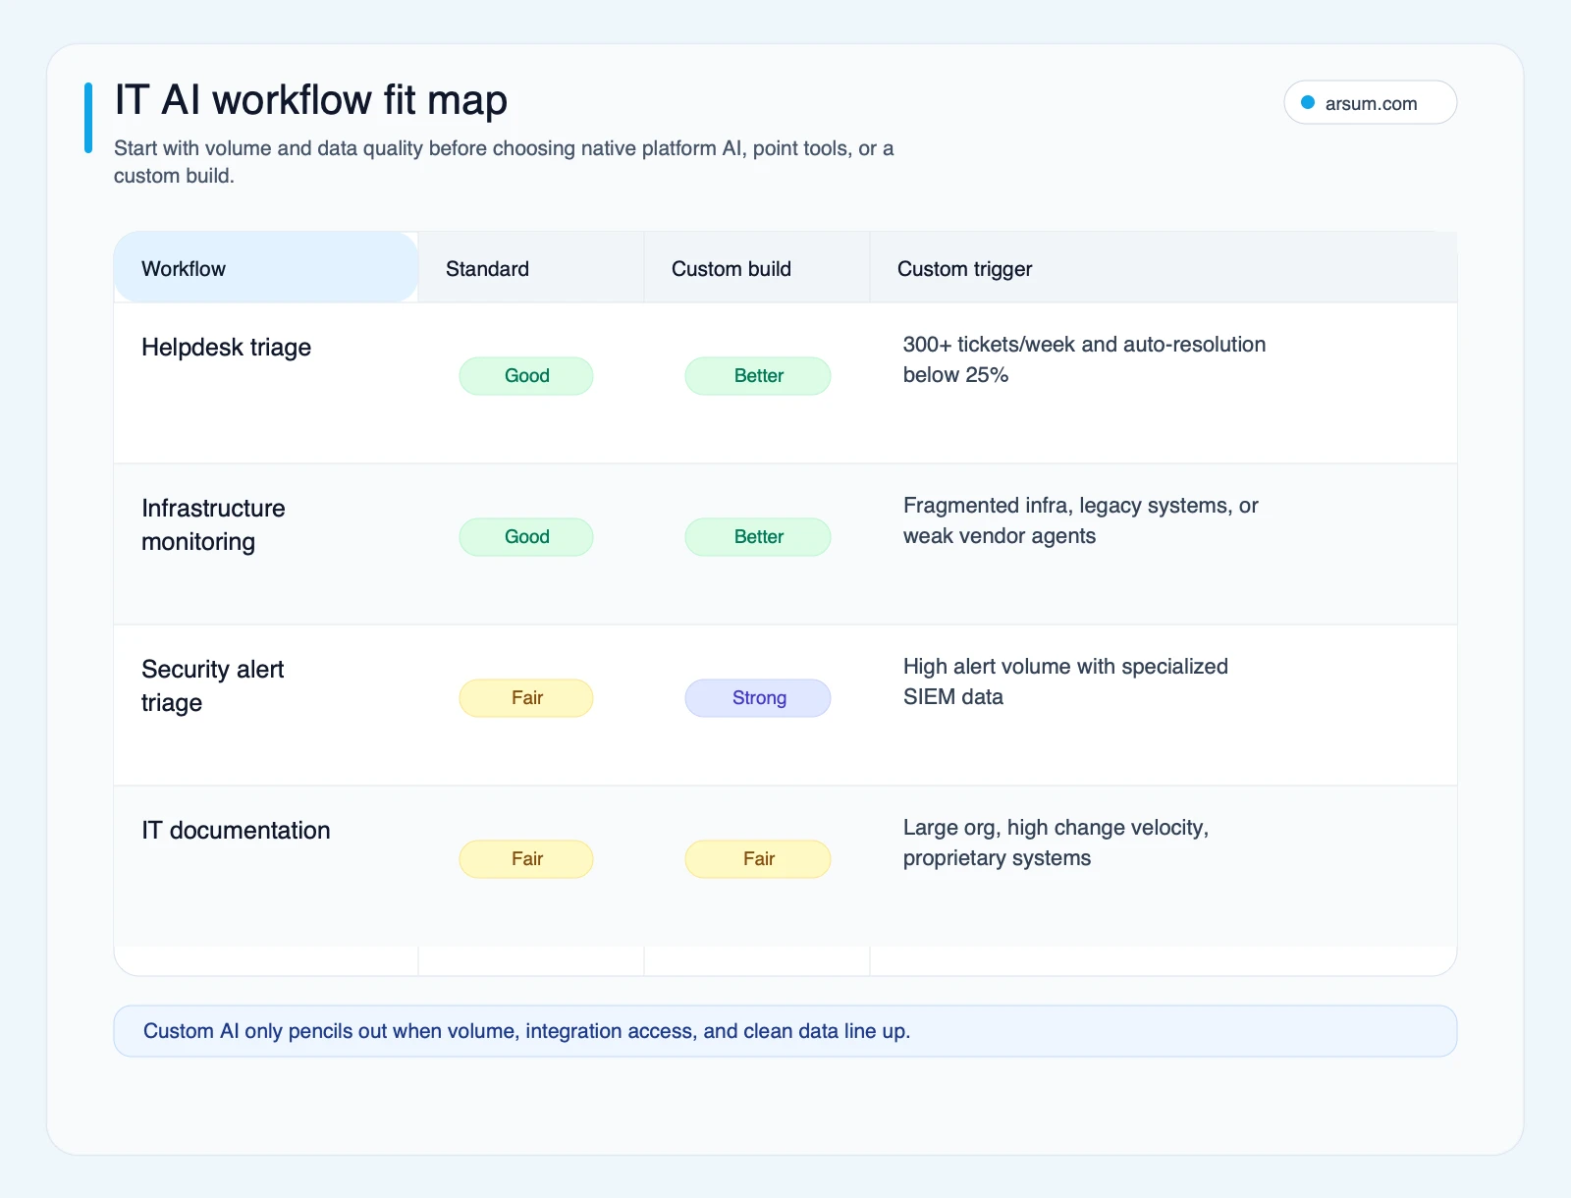Click the Strong badge for Security alert triage

758,698
